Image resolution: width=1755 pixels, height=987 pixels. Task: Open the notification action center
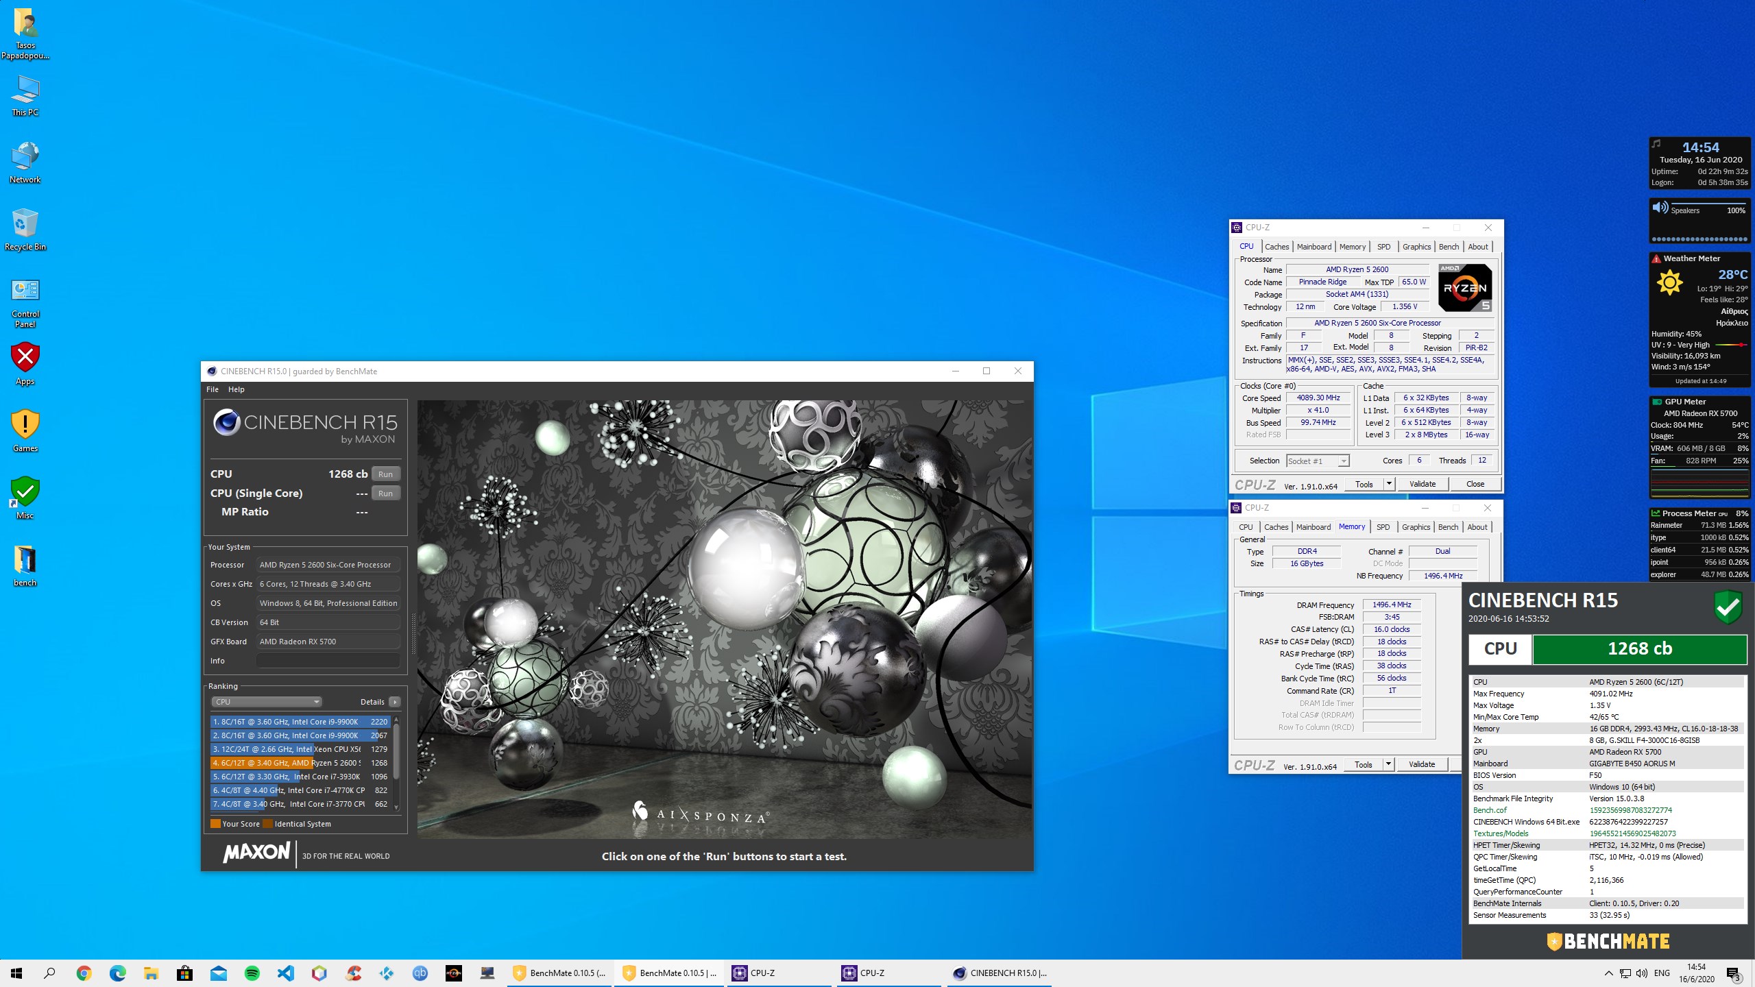click(x=1733, y=973)
